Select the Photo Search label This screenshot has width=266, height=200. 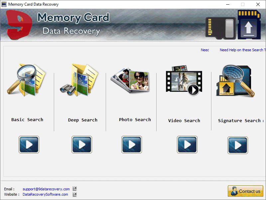(x=135, y=120)
